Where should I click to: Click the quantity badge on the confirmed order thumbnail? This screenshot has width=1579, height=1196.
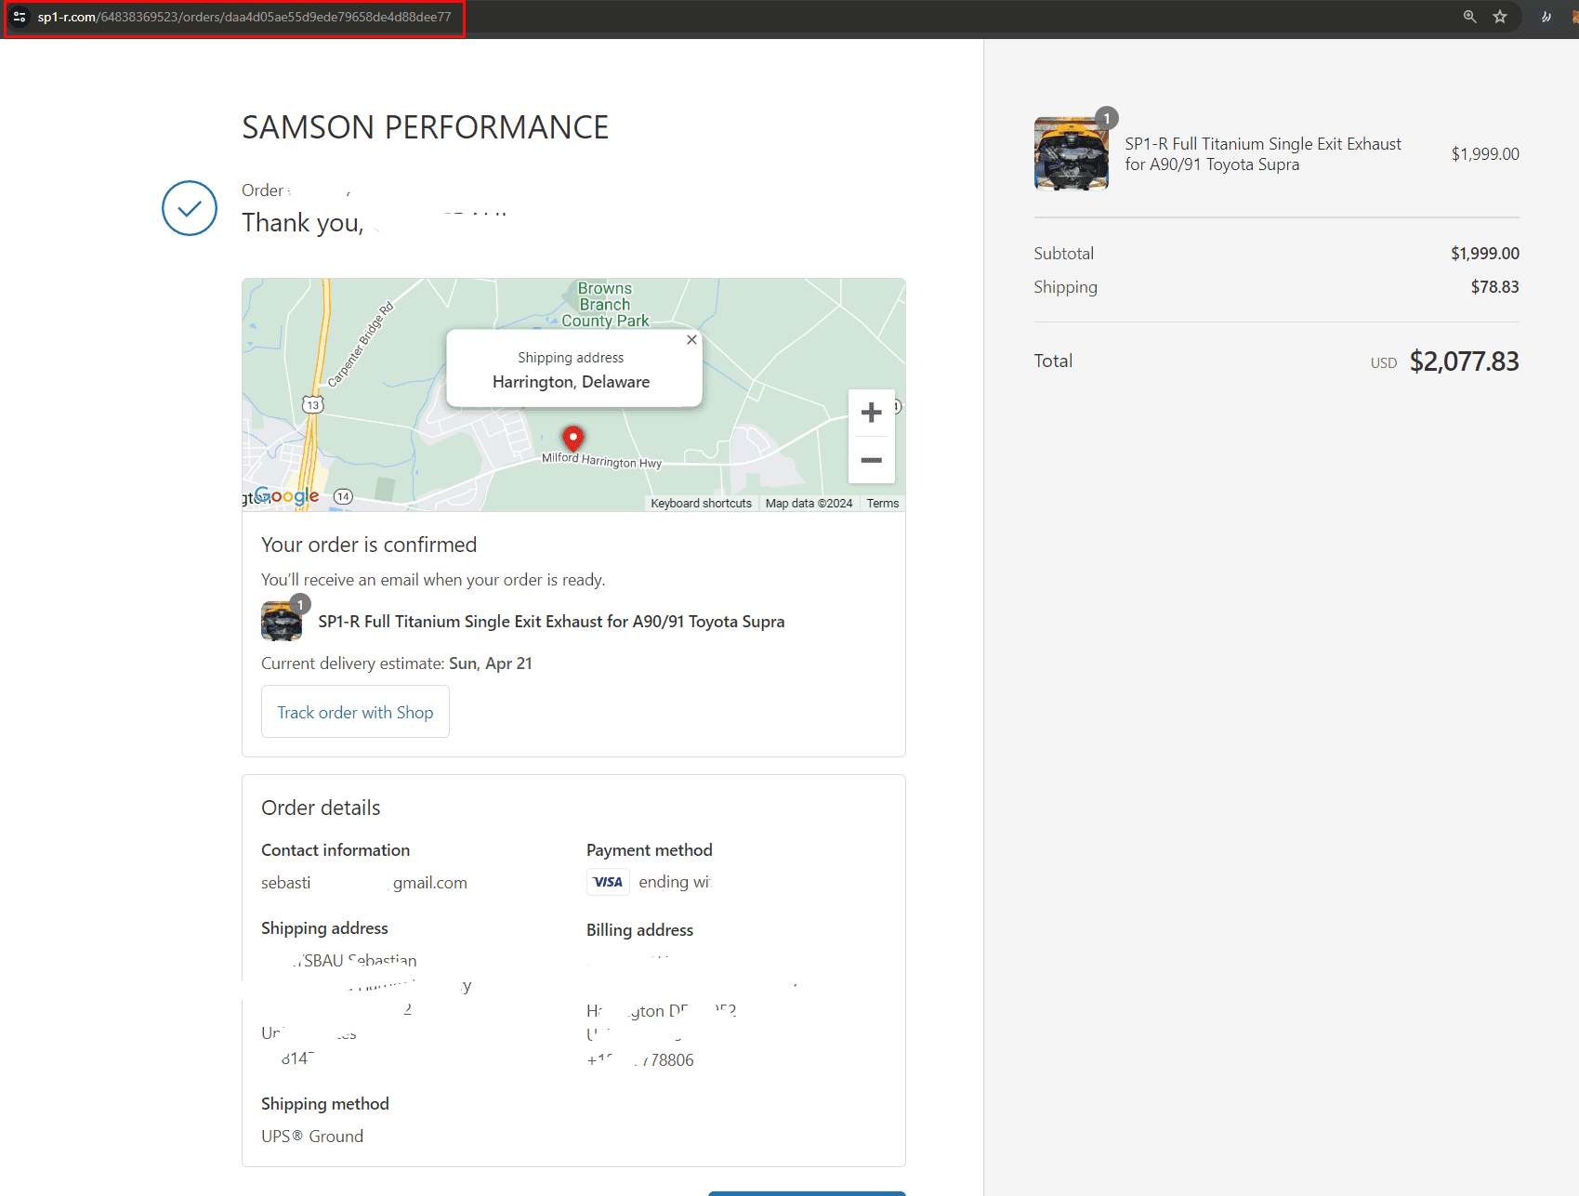click(300, 604)
